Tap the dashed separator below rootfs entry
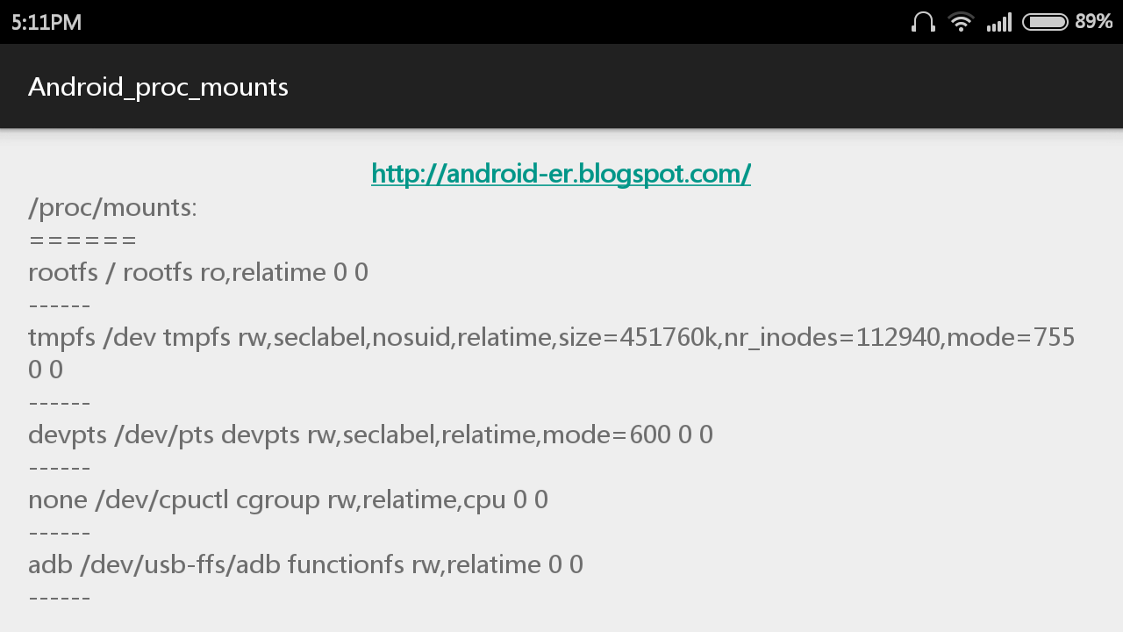The image size is (1123, 632). tap(60, 305)
